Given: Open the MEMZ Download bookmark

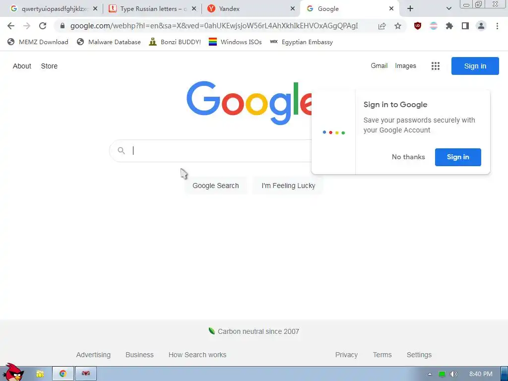Looking at the screenshot, I should tap(38, 42).
